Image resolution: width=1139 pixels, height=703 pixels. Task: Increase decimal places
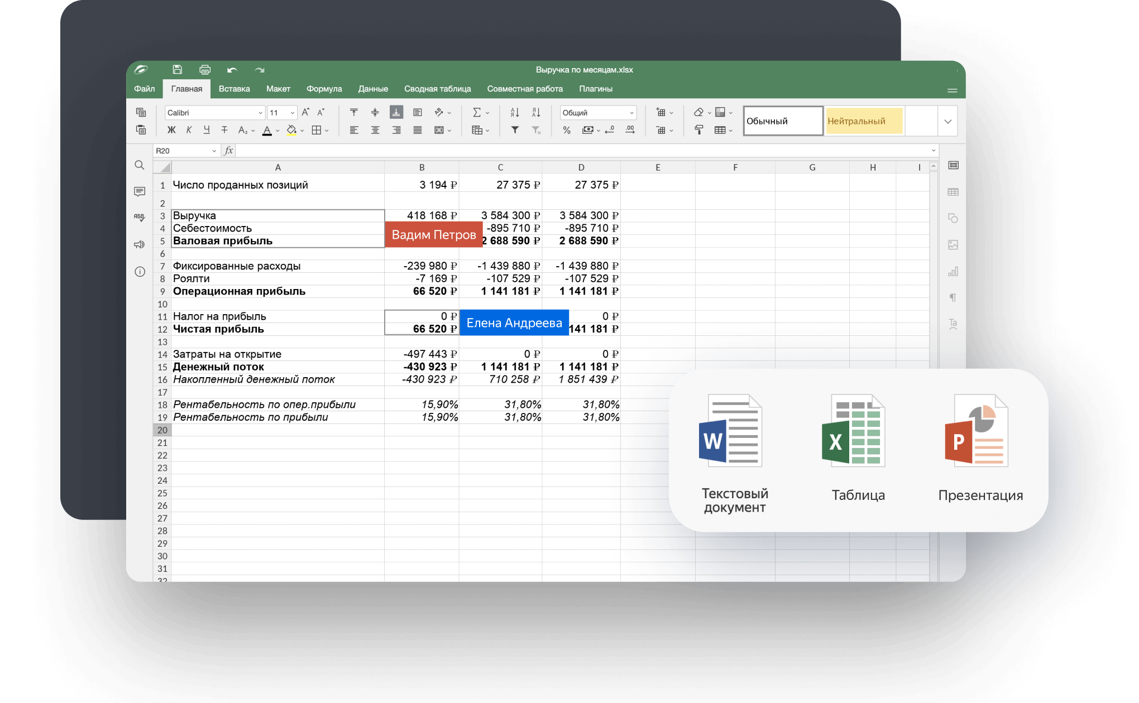coord(630,130)
